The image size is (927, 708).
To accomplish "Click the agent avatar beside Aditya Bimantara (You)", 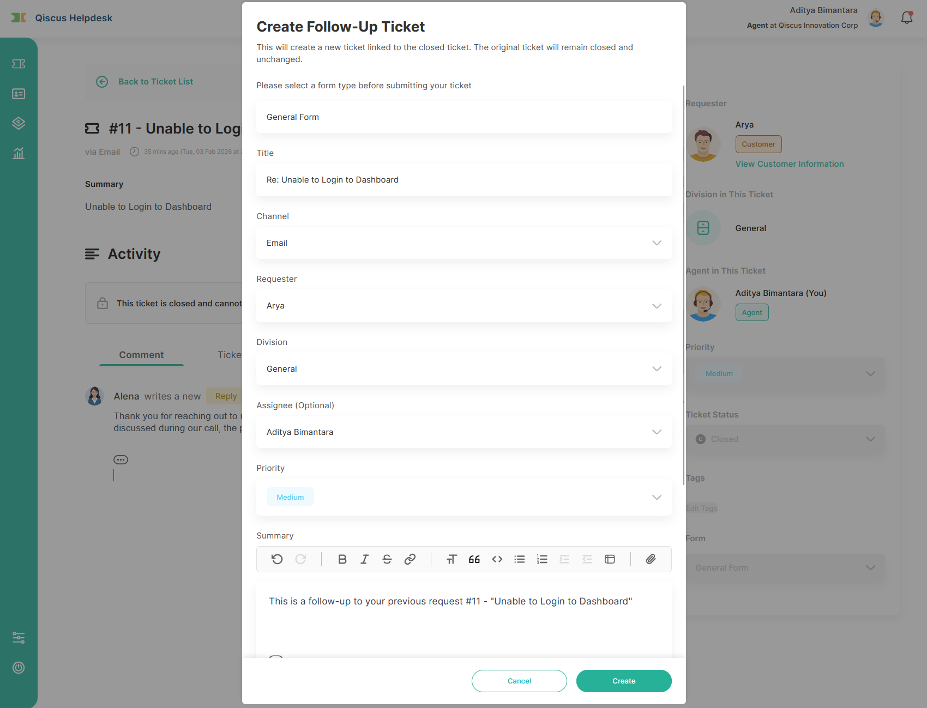I will 703,304.
